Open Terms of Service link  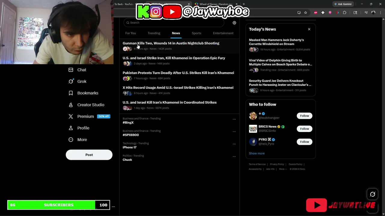point(257,164)
